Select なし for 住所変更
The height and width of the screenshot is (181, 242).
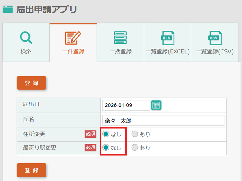[x=106, y=134]
